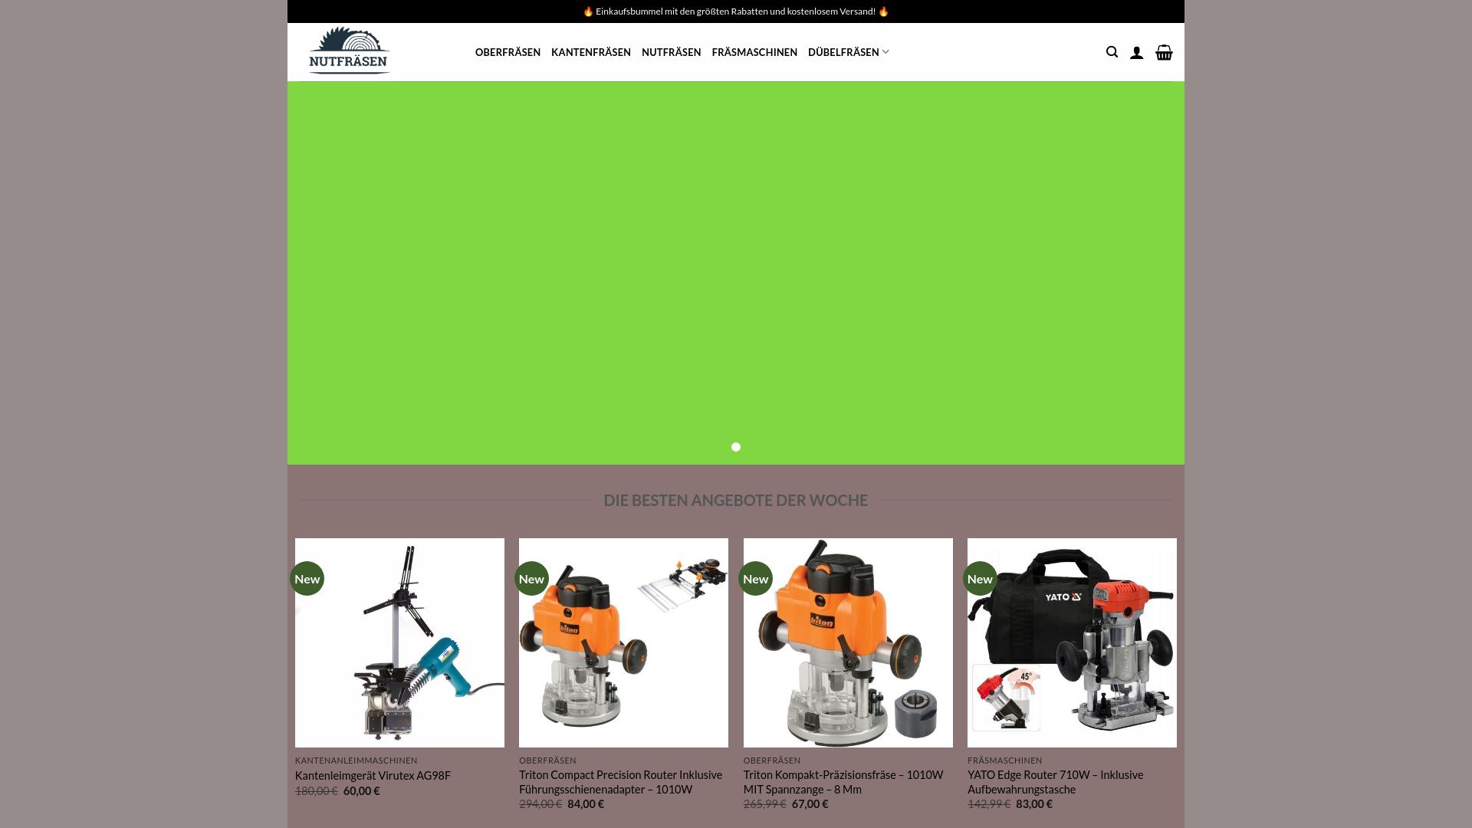Click the KANTENANLEIMMASCHINEN category label
This screenshot has width=1472, height=828.
point(357,760)
